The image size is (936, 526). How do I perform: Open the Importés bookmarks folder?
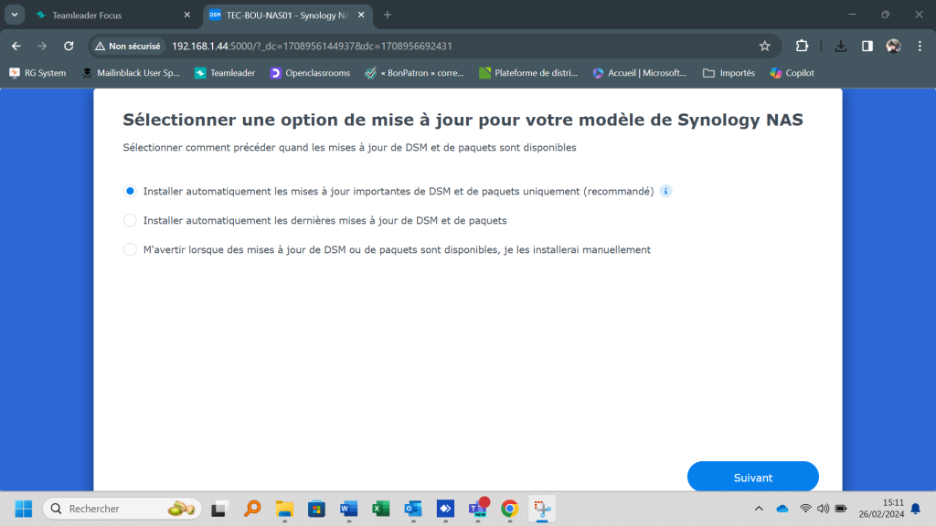pos(729,73)
